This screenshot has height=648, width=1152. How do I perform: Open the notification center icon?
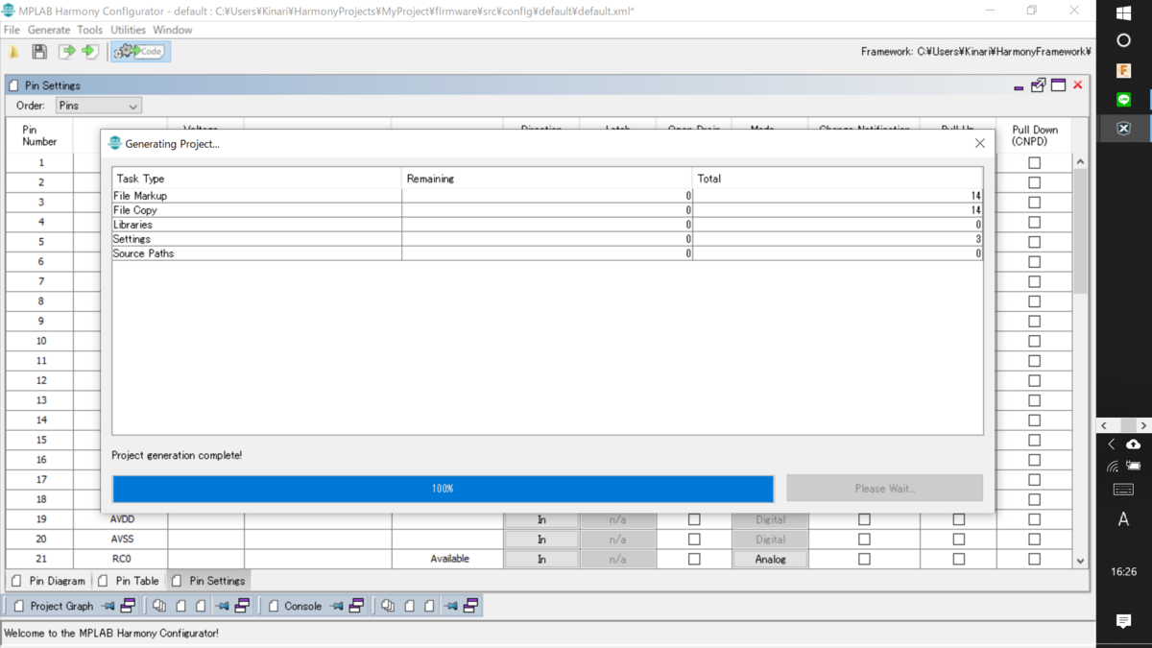coord(1124,621)
